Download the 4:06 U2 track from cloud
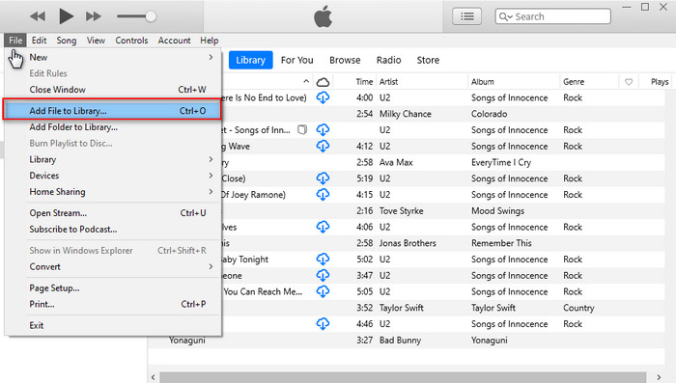 point(323,227)
